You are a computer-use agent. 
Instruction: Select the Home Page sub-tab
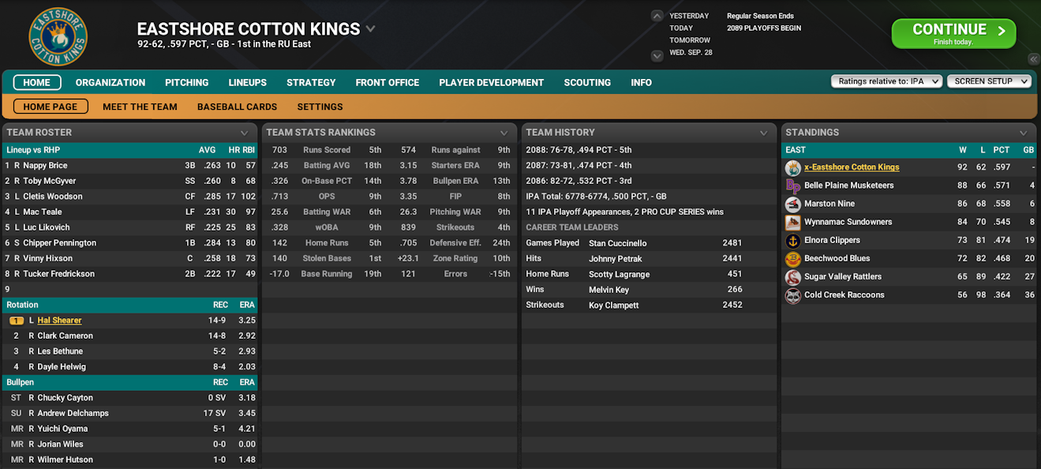pyautogui.click(x=51, y=107)
